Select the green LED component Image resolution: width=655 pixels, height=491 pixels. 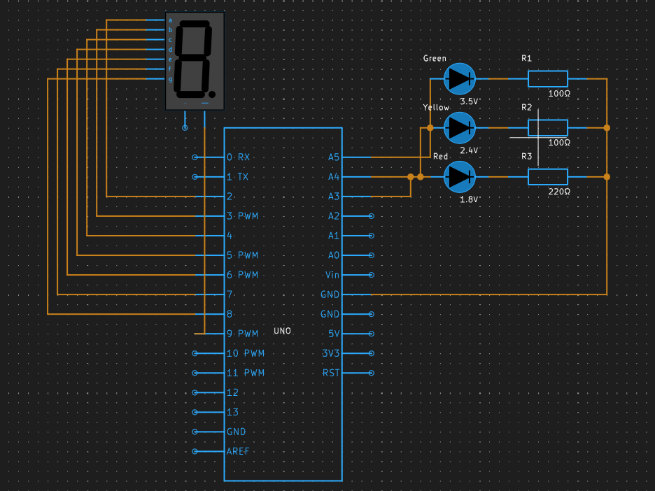459,78
